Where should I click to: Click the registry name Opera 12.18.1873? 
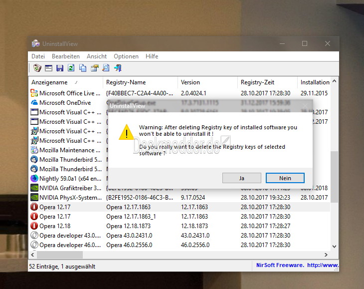(x=128, y=226)
